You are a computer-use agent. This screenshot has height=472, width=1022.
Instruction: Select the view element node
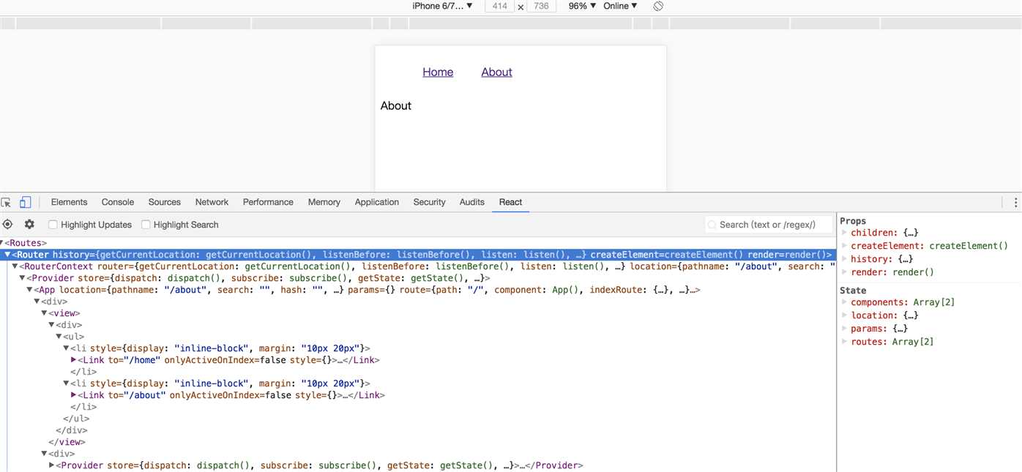(x=64, y=313)
